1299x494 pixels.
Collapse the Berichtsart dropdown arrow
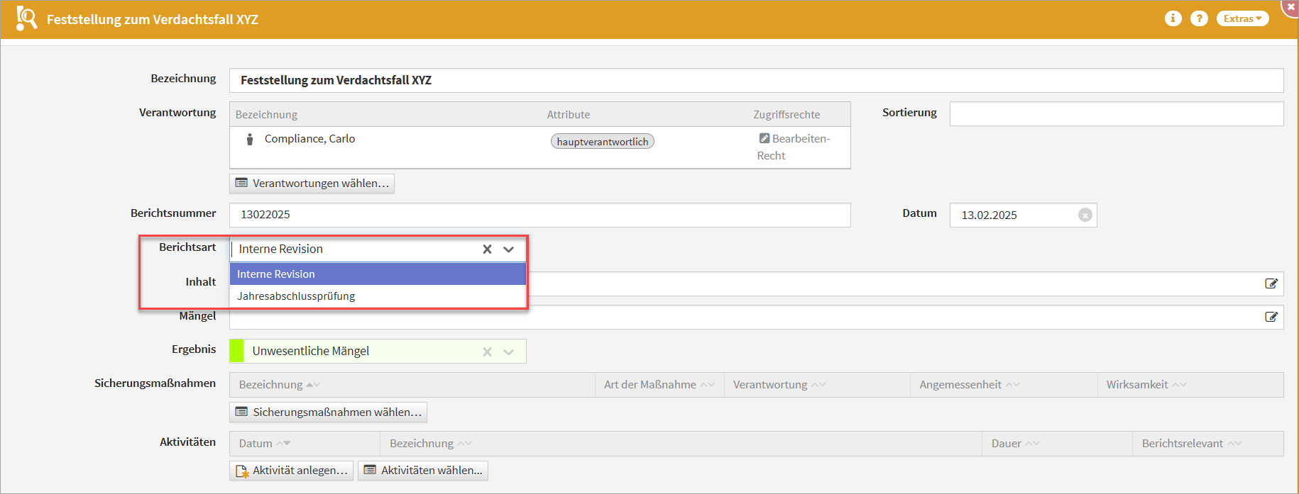coord(508,249)
